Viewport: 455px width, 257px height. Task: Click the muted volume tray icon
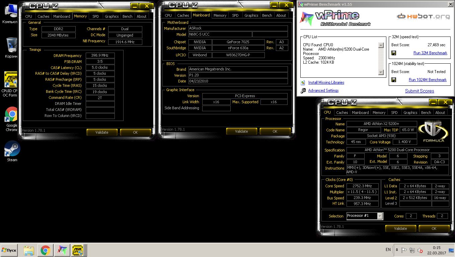[420, 250]
